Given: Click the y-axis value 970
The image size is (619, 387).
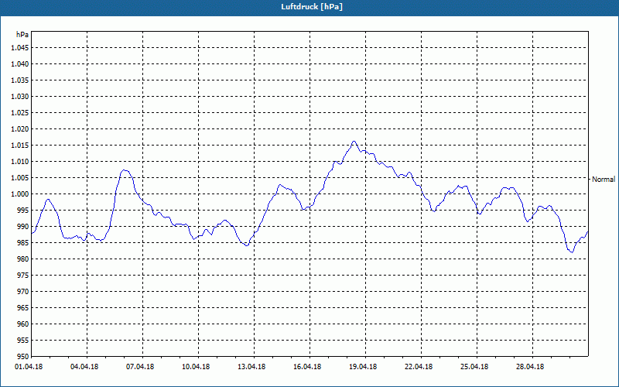Looking at the screenshot, I should point(23,292).
